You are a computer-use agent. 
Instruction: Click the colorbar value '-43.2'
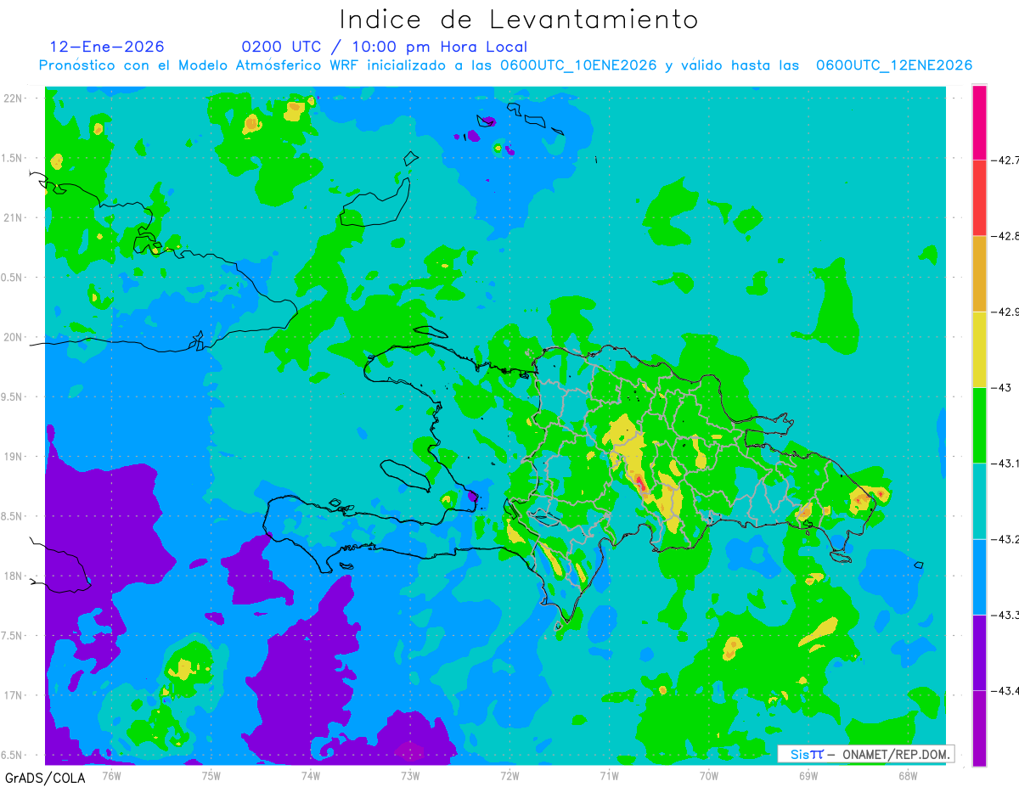click(1006, 539)
